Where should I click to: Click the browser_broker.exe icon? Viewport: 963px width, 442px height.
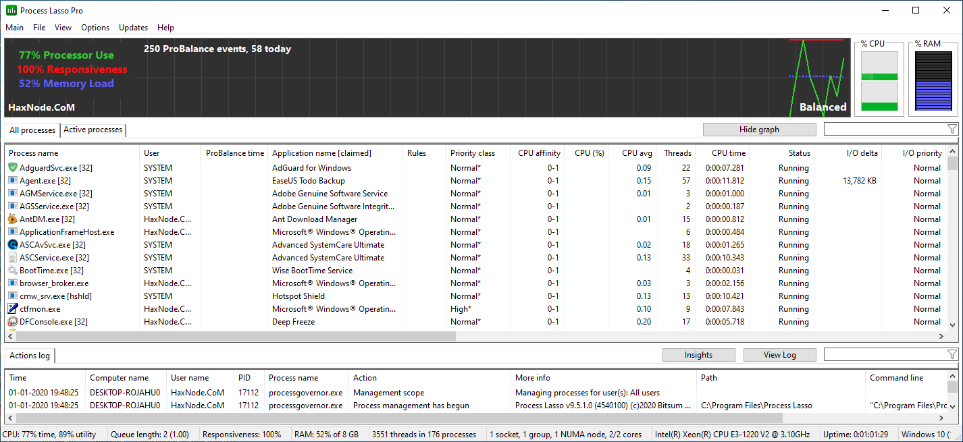[x=13, y=283]
